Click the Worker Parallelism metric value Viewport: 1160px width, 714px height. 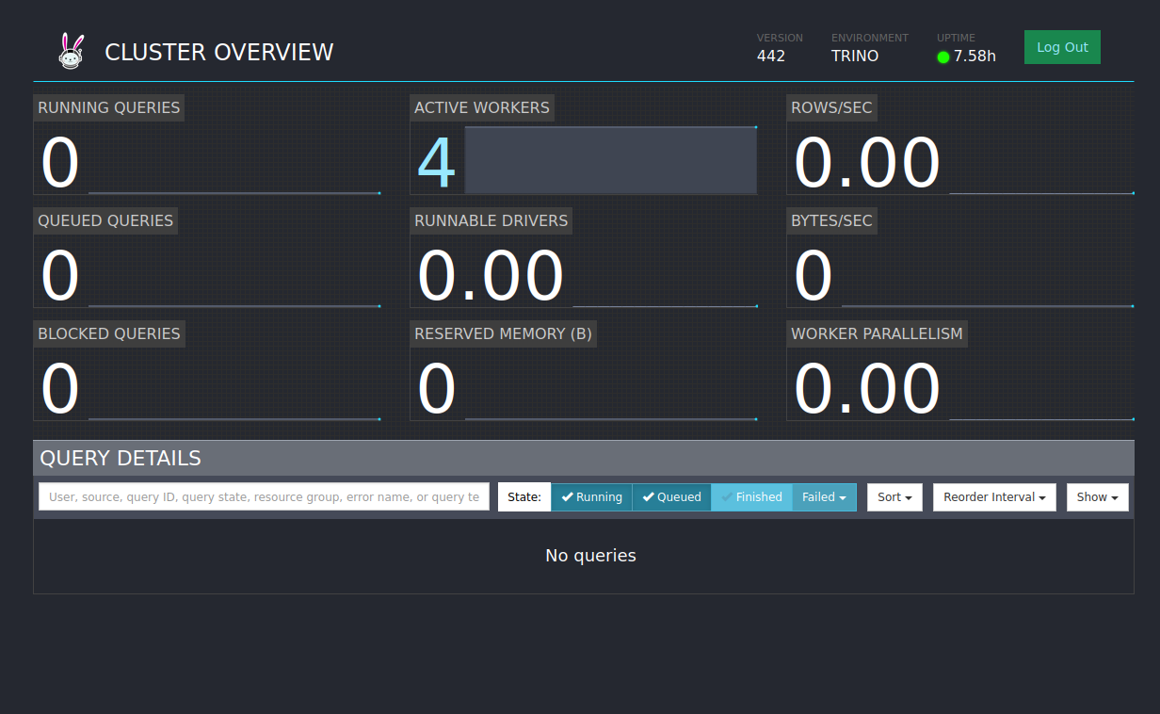pos(866,389)
